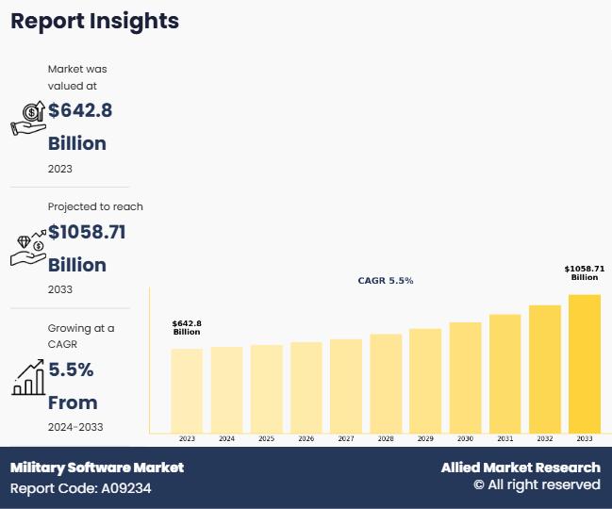The width and height of the screenshot is (612, 509).
Task: Click the $642.8 Billion bar label
Action: (187, 328)
